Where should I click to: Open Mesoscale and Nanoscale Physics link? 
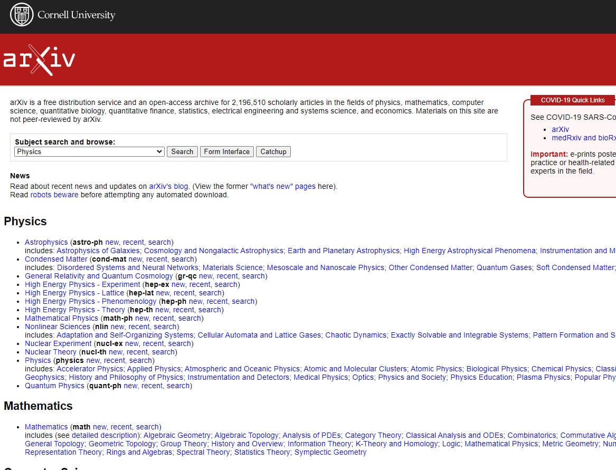click(x=326, y=268)
